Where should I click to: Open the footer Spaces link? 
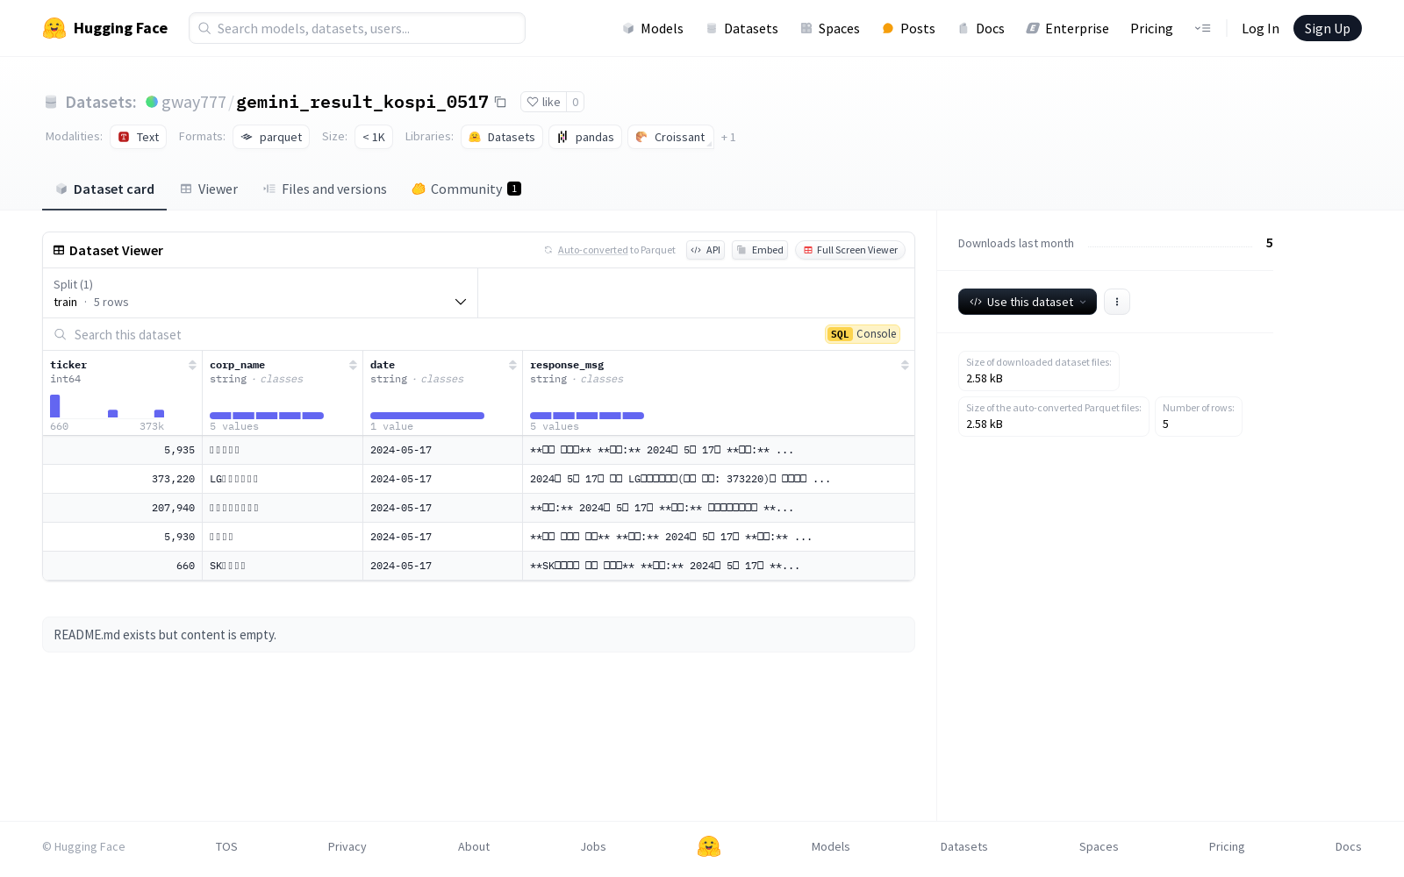1099,846
